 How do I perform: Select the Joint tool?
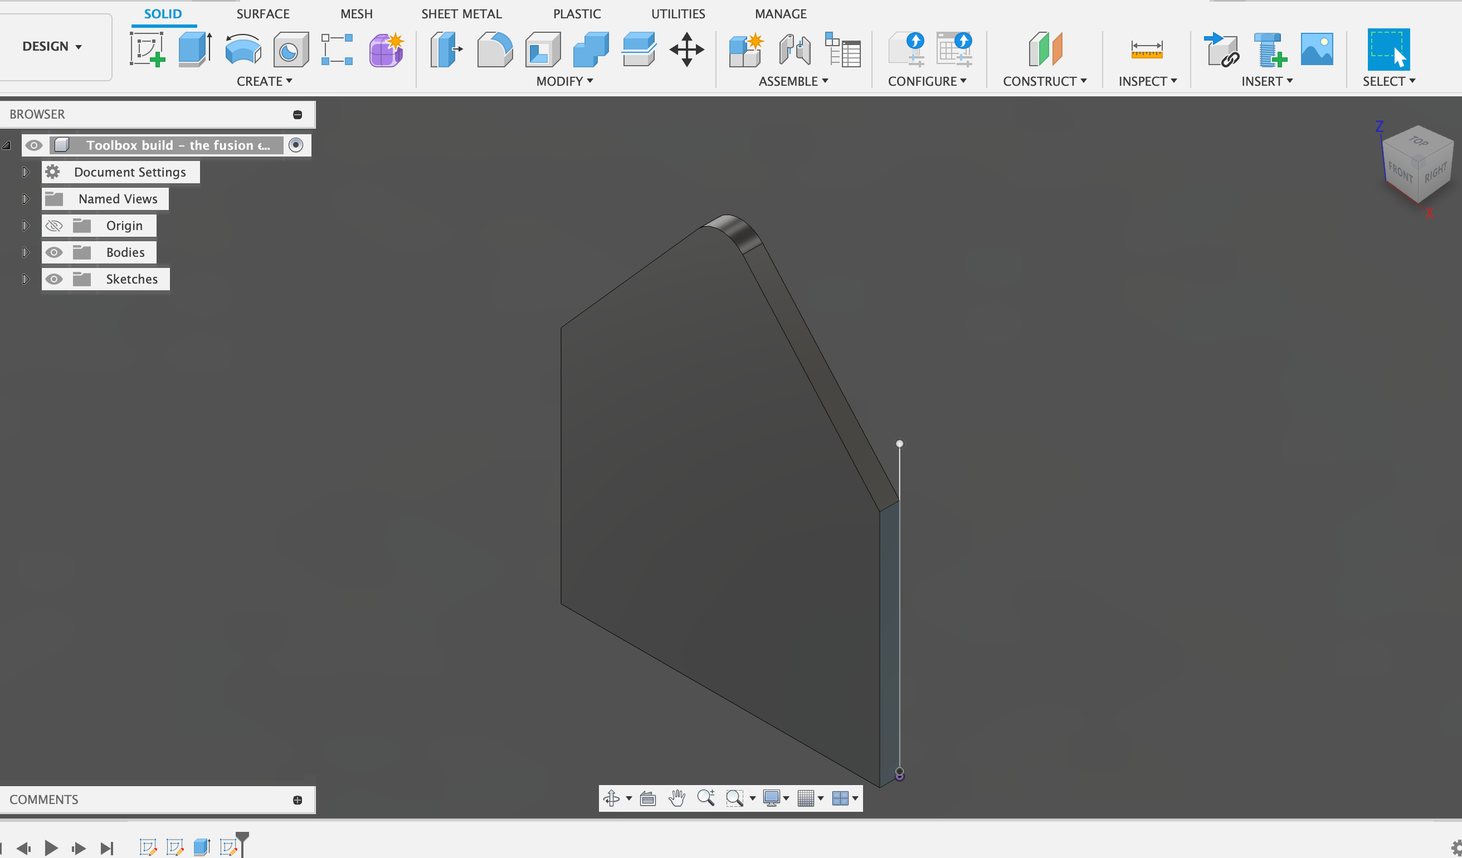click(794, 50)
